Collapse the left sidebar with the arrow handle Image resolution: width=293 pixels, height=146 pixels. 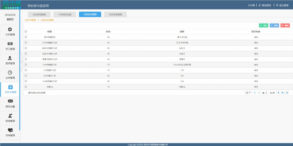pos(21,62)
